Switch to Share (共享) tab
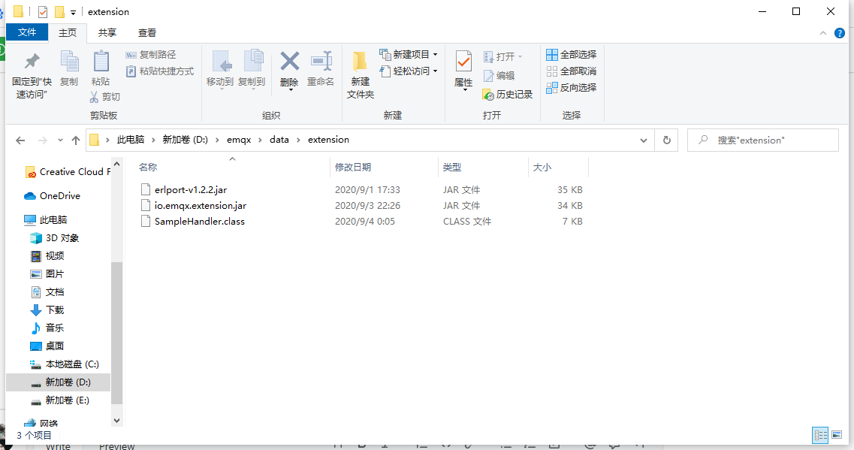854x450 pixels. 107,33
